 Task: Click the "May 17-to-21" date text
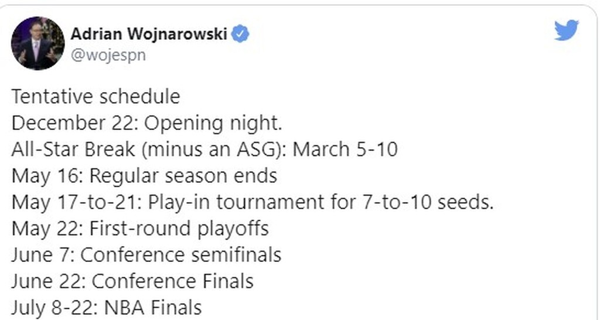[x=74, y=202]
